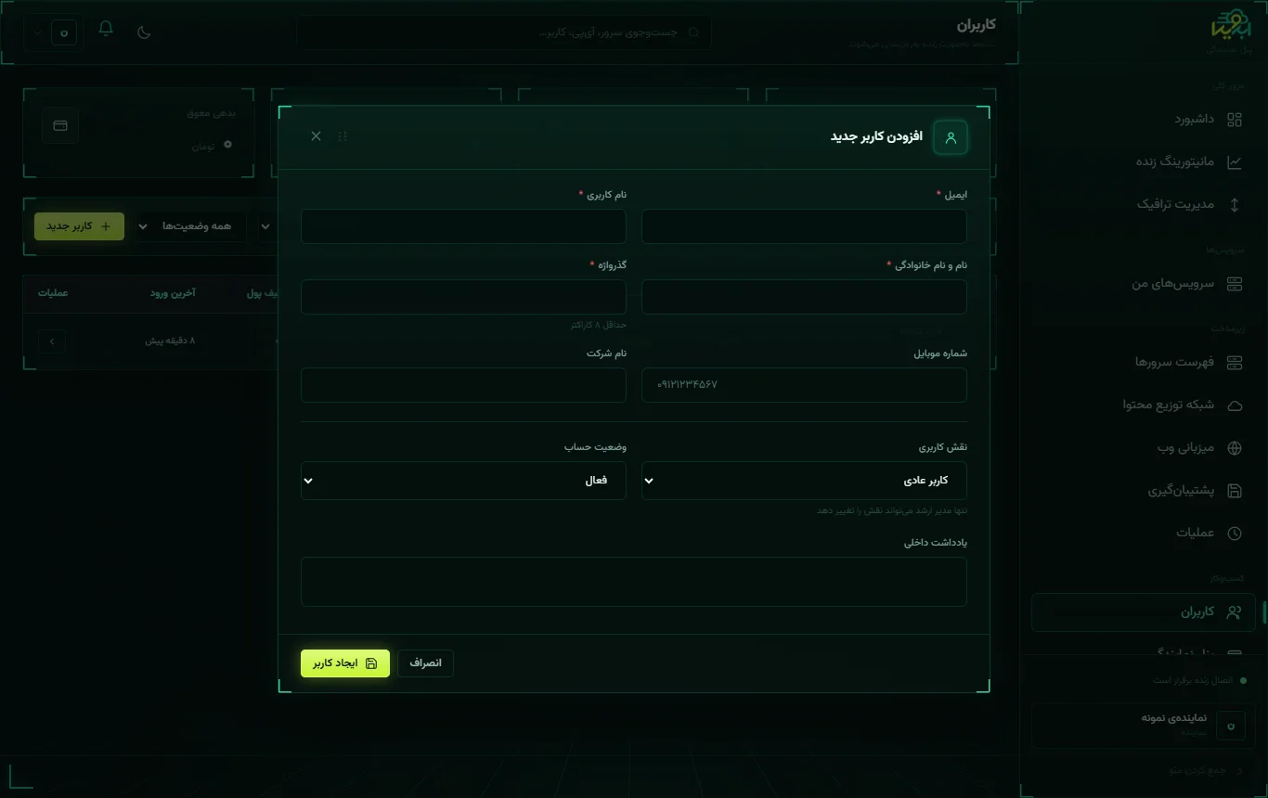The height and width of the screenshot is (798, 1268).
Task: Click the Traffic Management up-down arrows icon
Action: point(1235,205)
